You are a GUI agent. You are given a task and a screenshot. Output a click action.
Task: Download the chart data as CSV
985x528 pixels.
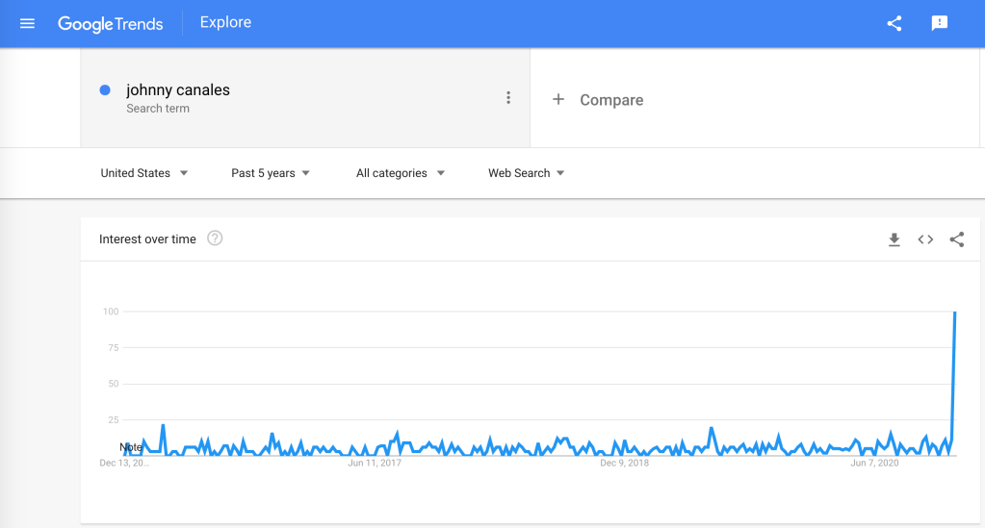click(x=894, y=239)
